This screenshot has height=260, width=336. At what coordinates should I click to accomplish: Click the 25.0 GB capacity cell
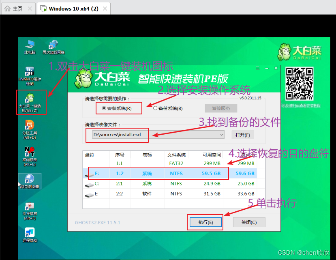pyautogui.click(x=246, y=184)
